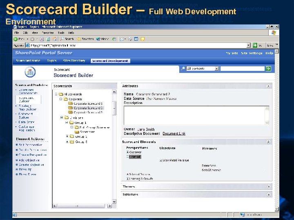Click Move Up element action
The height and width of the screenshot is (220, 294).
25,169
